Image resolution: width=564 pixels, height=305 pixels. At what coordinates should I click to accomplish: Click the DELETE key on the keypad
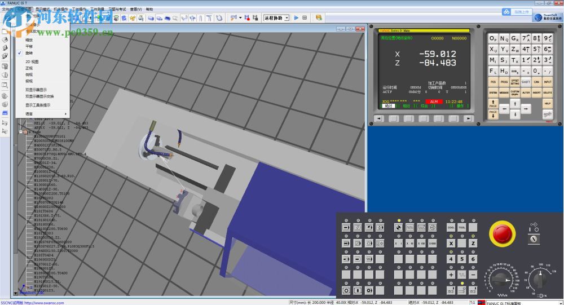[548, 93]
